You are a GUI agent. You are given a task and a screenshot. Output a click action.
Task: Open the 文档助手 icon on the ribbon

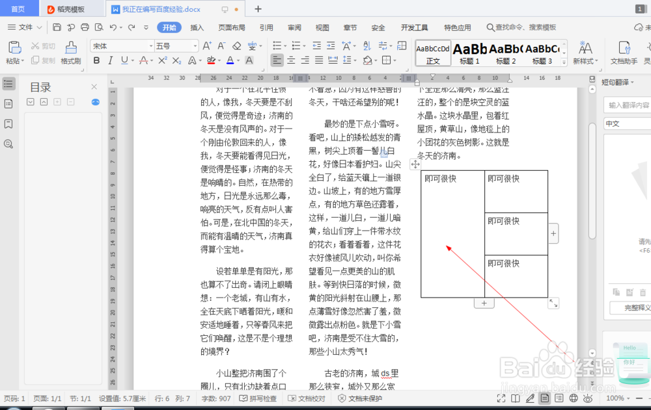[624, 58]
